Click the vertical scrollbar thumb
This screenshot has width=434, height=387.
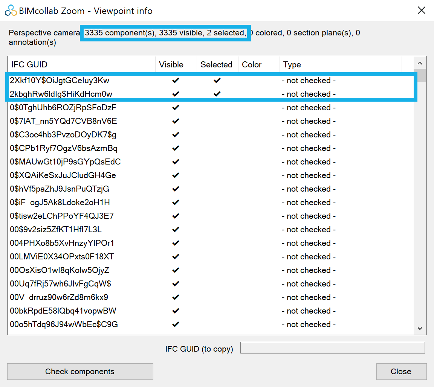(421, 75)
